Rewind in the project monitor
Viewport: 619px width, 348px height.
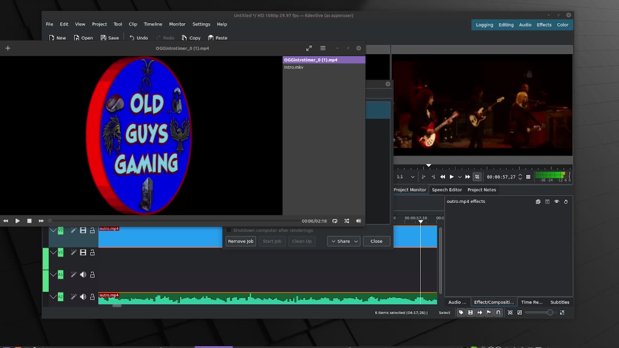[x=442, y=177]
